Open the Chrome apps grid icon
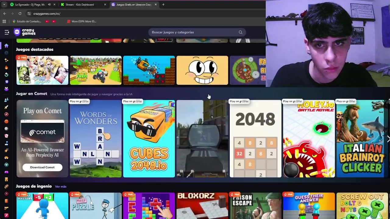Image resolution: width=390 pixels, height=219 pixels. (4, 21)
